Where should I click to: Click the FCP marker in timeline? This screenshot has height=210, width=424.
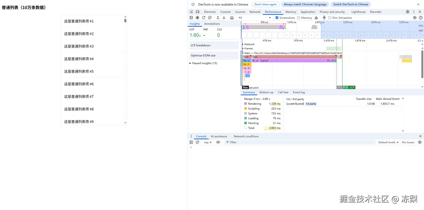tap(346, 87)
